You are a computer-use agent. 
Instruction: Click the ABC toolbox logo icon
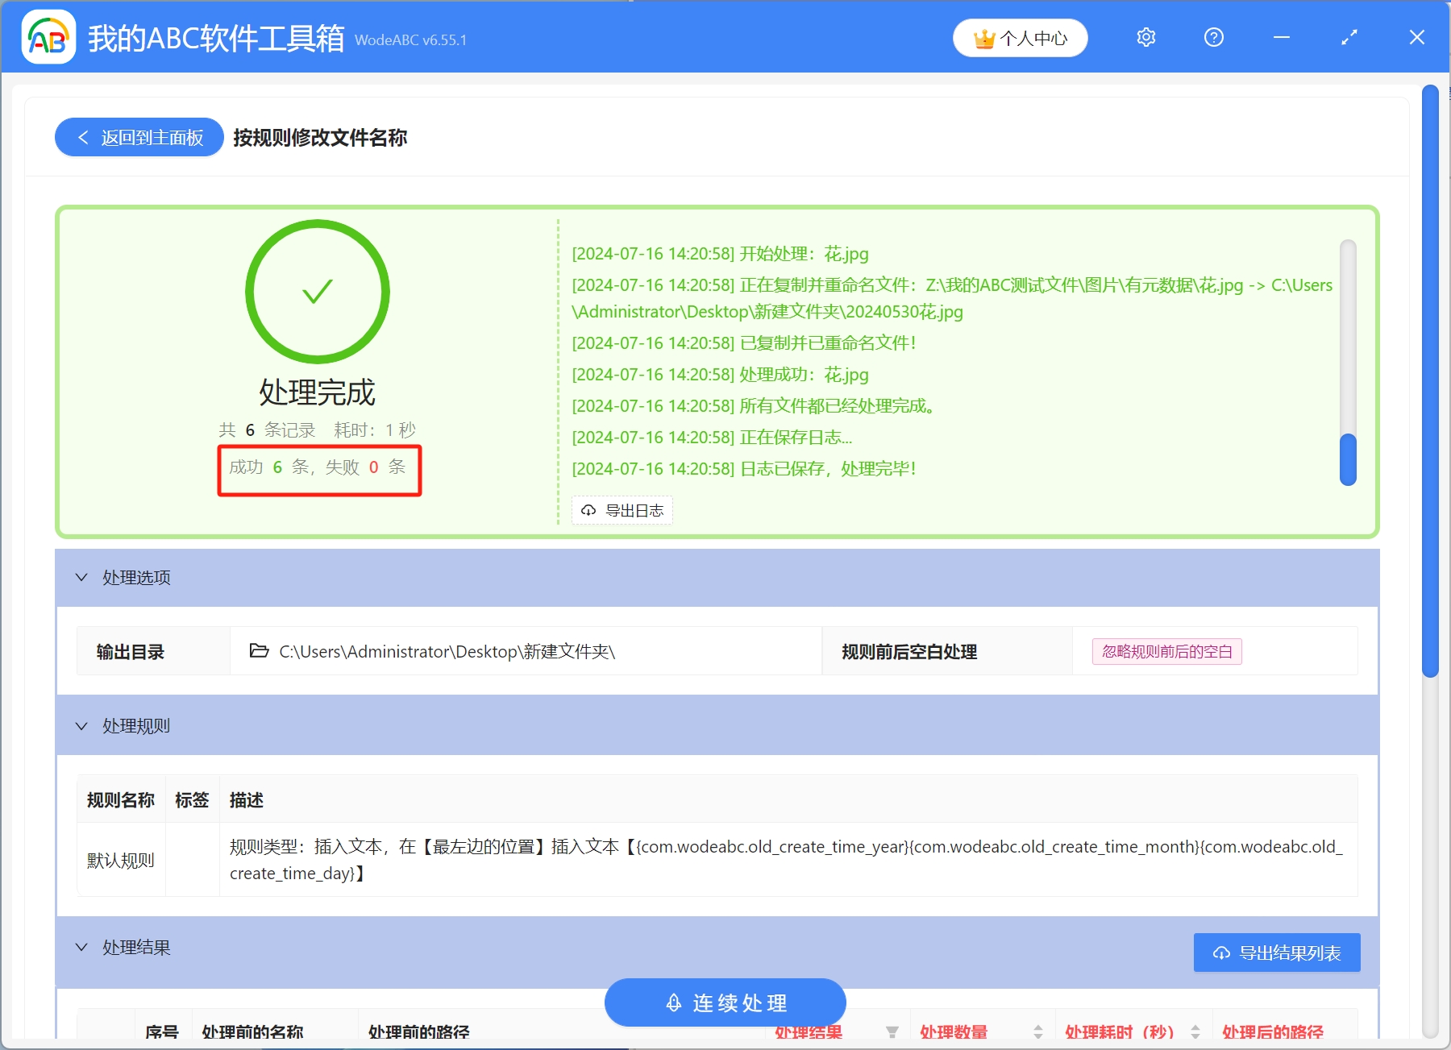coord(48,37)
